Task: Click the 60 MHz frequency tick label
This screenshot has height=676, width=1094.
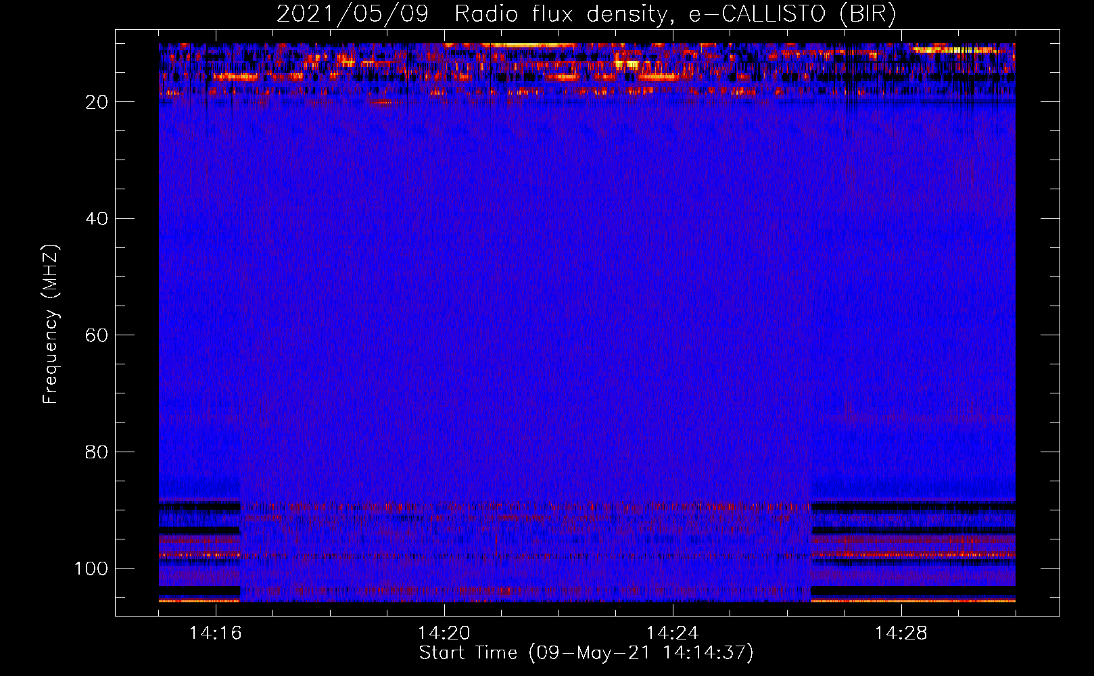Action: (97, 335)
